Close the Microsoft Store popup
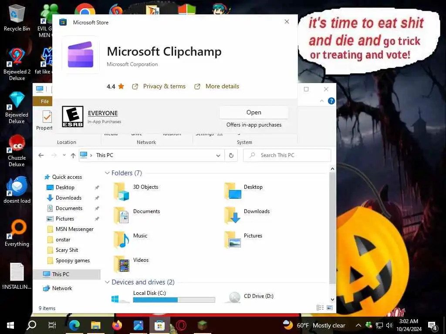 click(x=287, y=22)
